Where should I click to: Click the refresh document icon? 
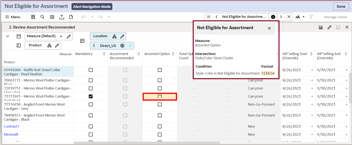tap(71, 17)
